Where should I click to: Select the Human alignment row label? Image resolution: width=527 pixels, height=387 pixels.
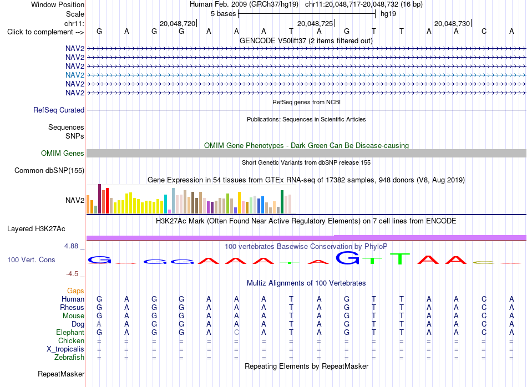(73, 299)
